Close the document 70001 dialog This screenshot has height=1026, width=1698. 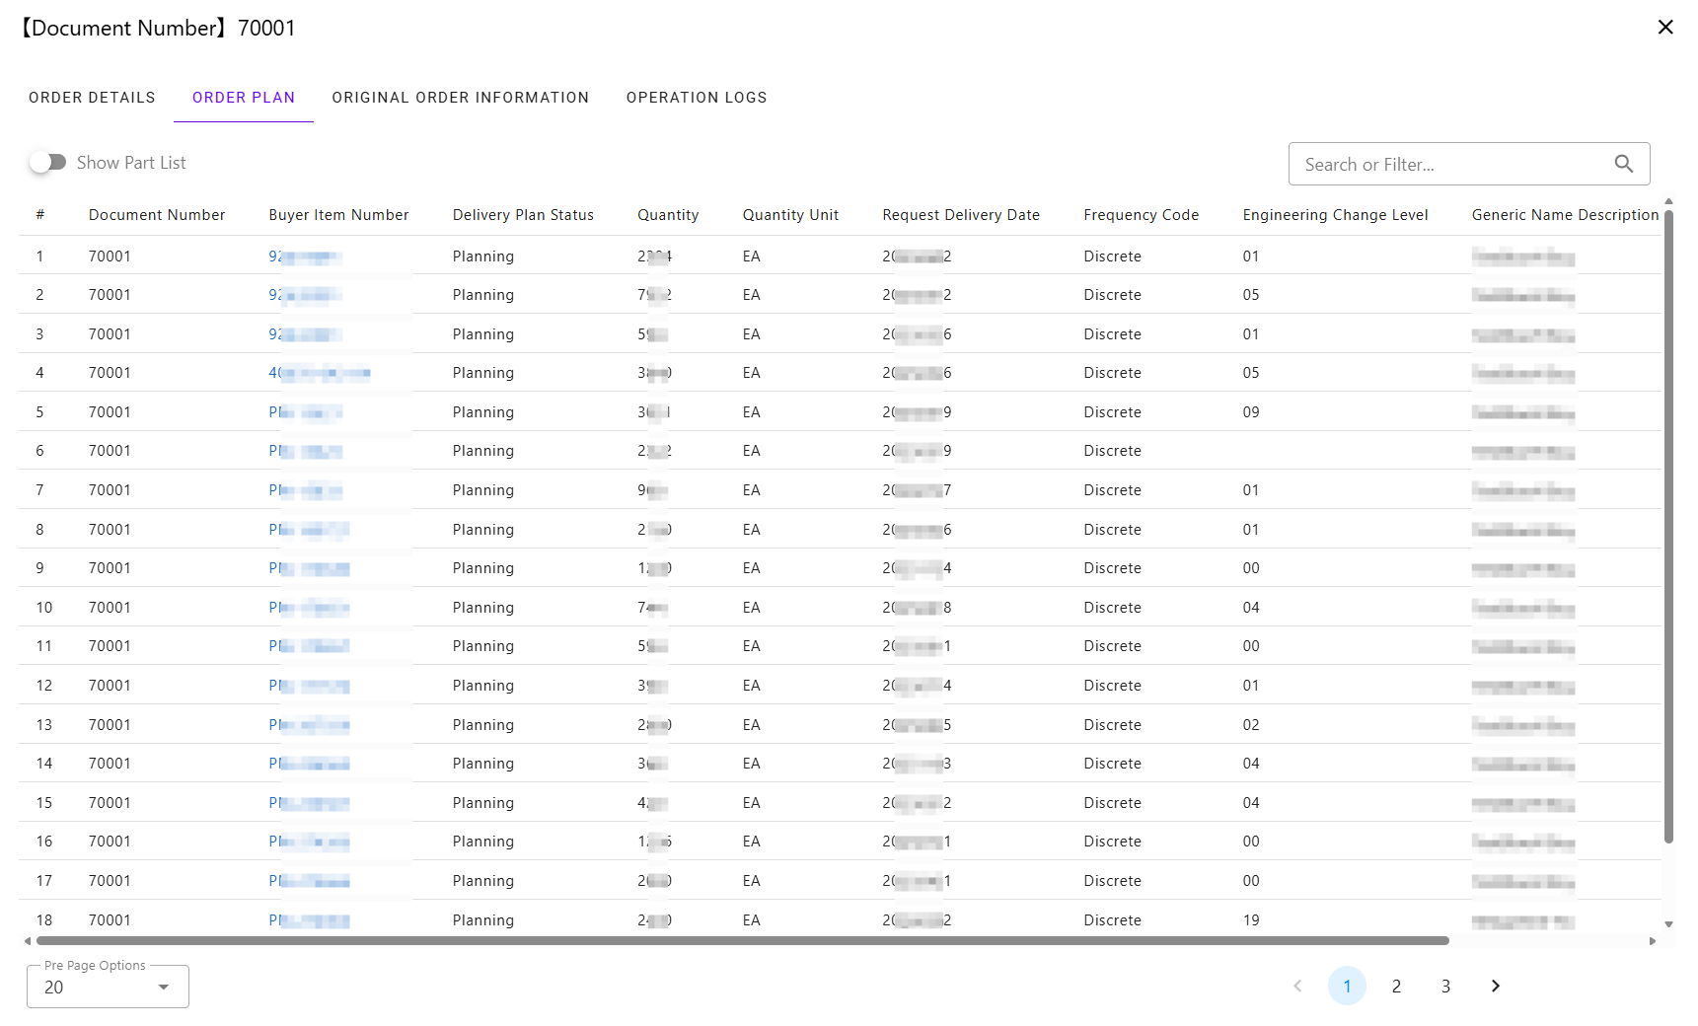click(1665, 28)
